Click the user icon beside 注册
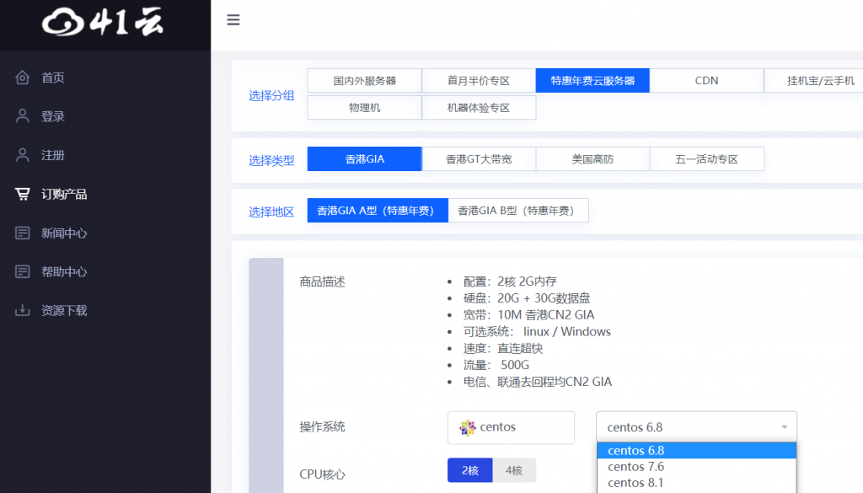 point(23,155)
